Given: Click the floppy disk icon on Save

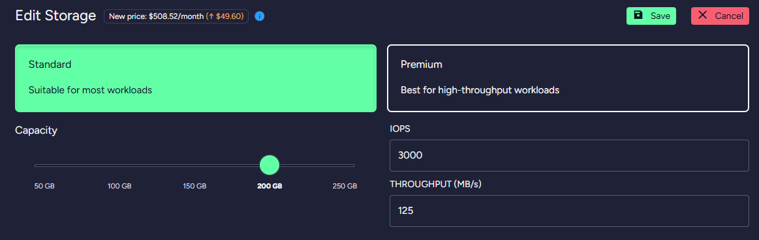Looking at the screenshot, I should click(638, 16).
